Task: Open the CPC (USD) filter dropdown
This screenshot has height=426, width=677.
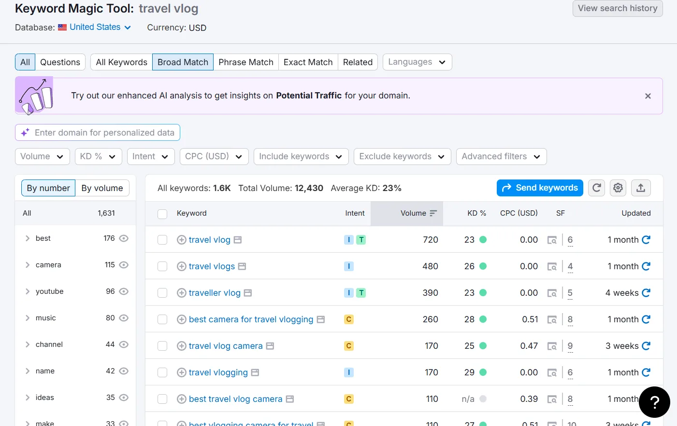Action: pos(214,156)
